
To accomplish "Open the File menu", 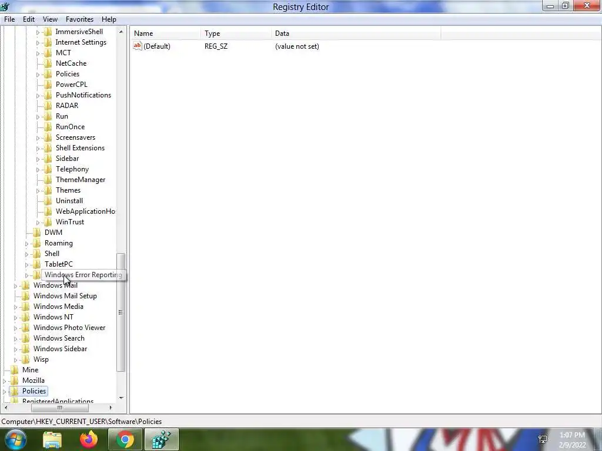I will pyautogui.click(x=9, y=19).
